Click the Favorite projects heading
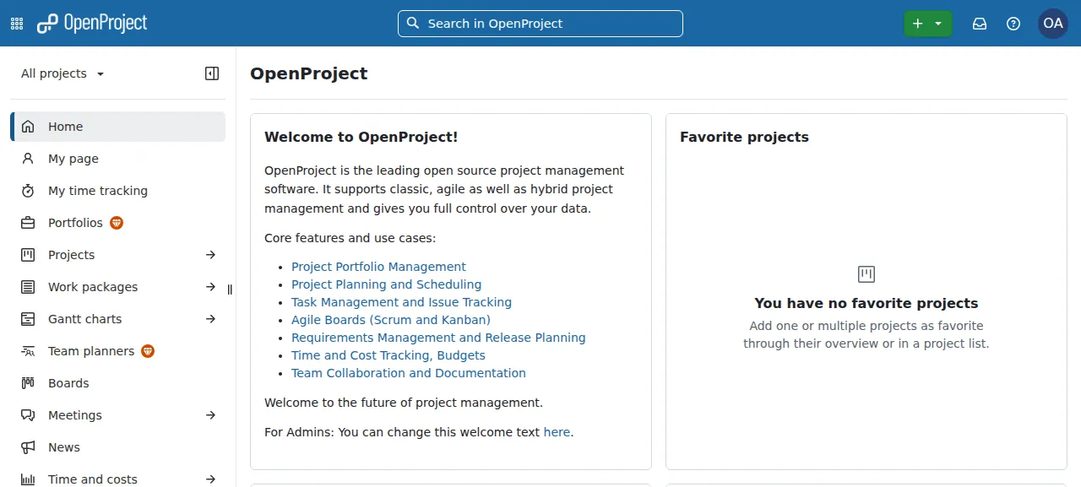 coord(744,137)
